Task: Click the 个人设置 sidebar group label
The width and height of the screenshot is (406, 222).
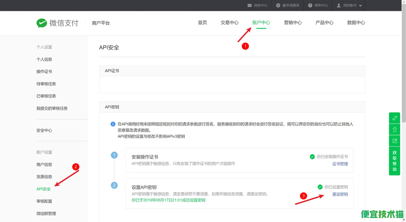Action: click(44, 47)
